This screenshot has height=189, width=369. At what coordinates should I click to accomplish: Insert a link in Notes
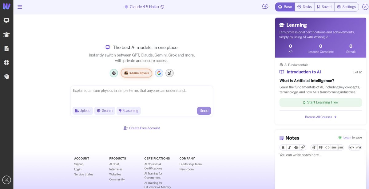(303, 148)
